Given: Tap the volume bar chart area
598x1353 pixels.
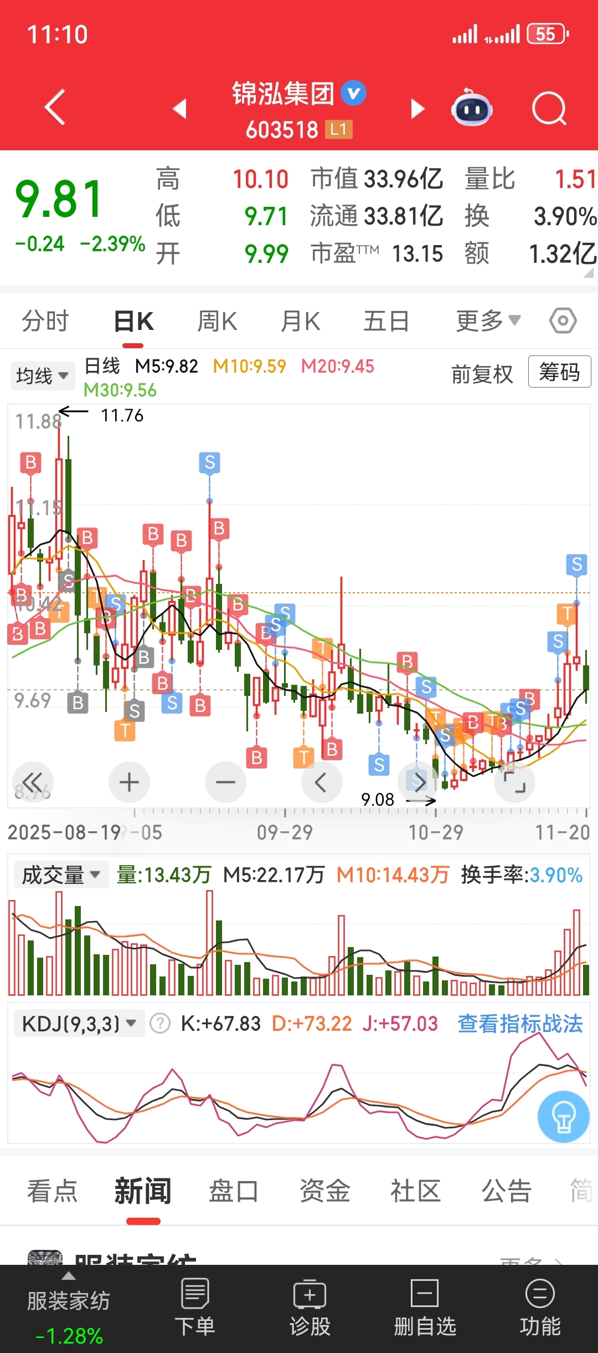Looking at the screenshot, I should point(299,943).
